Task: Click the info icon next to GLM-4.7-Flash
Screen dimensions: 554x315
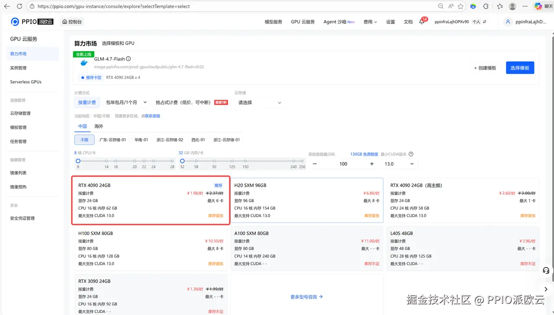Action: point(128,59)
